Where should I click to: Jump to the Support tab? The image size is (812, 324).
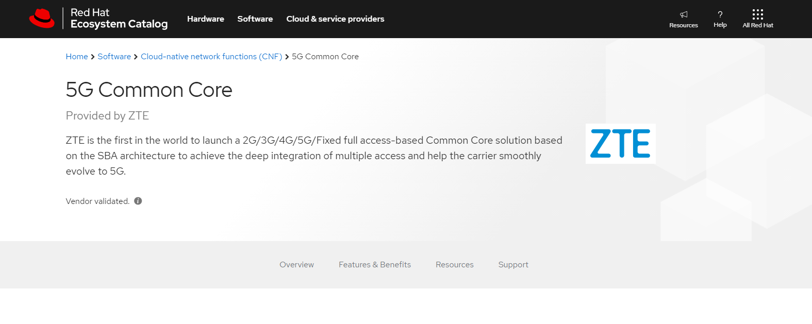pyautogui.click(x=513, y=265)
